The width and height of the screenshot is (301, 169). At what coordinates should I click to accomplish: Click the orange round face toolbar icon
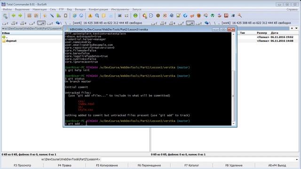199,15
